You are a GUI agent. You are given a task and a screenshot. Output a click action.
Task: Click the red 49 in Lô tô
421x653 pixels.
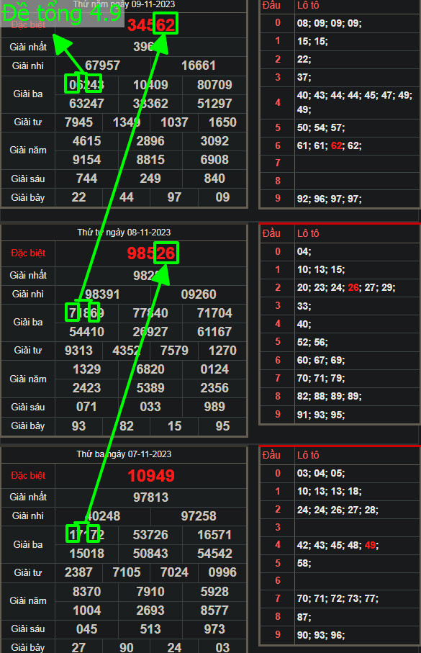coord(370,545)
